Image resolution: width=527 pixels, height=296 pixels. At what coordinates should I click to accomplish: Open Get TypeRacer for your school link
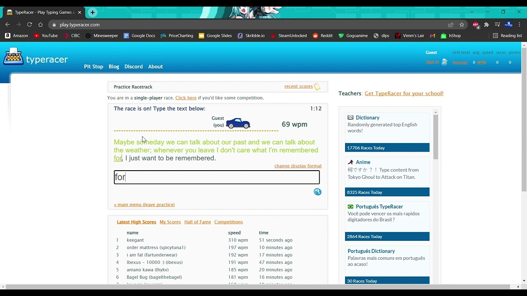404,93
